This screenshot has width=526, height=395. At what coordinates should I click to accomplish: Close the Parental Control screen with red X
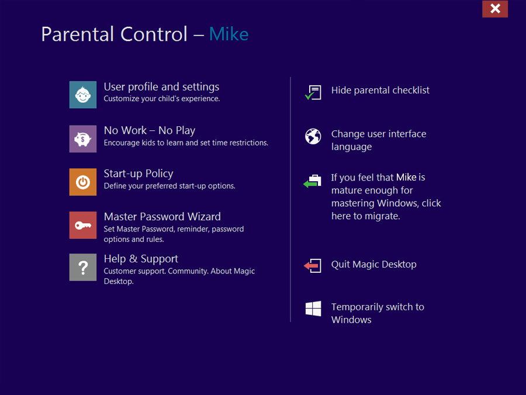click(x=495, y=9)
